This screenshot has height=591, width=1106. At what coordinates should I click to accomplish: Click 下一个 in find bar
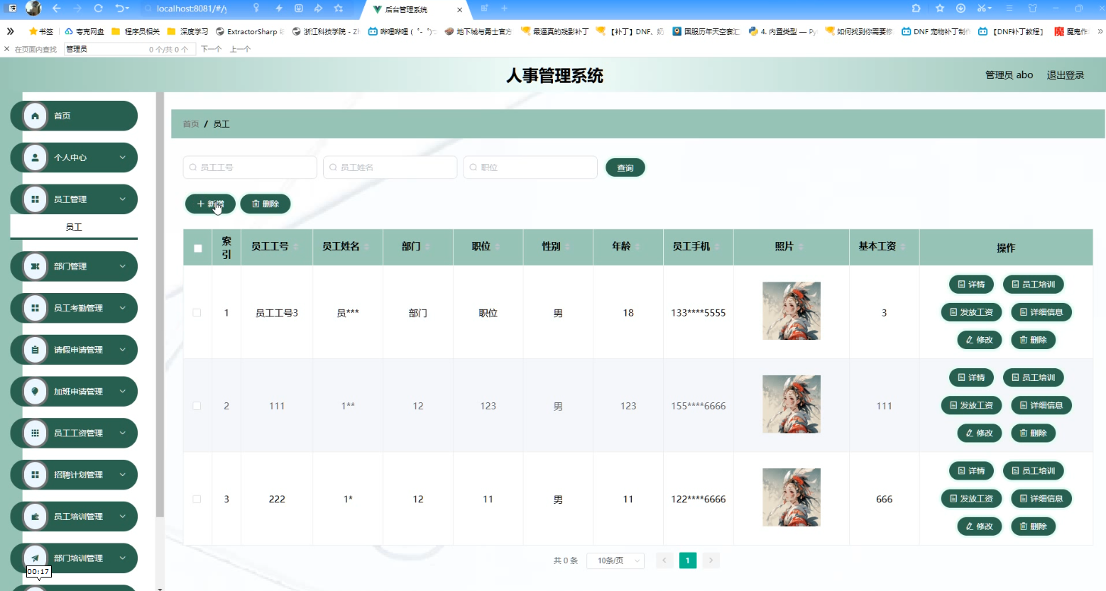(211, 49)
